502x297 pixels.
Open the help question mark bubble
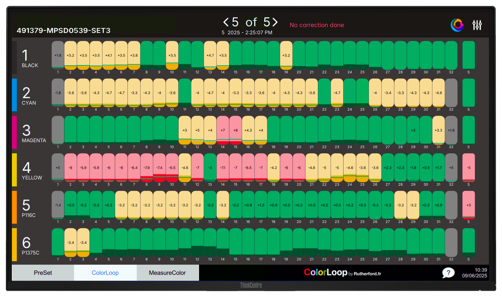[448, 273]
